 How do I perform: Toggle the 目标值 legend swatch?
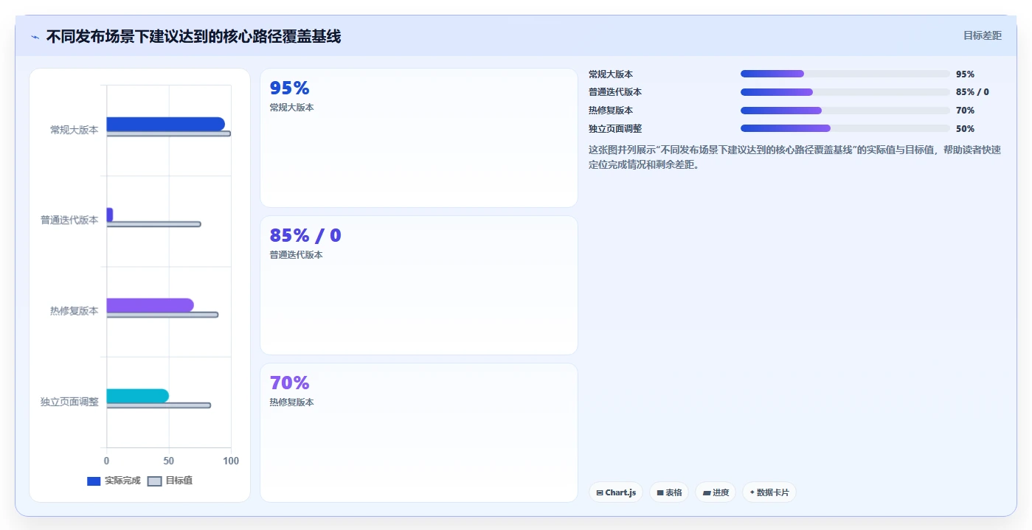pyautogui.click(x=154, y=481)
